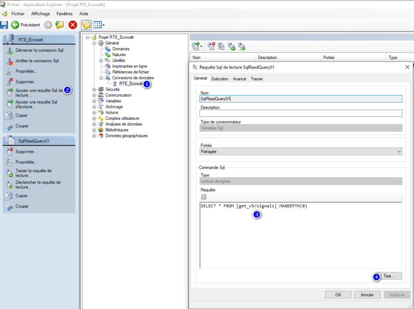Click Supprimer under SqlReadQuery01 panel

(x=26, y=152)
